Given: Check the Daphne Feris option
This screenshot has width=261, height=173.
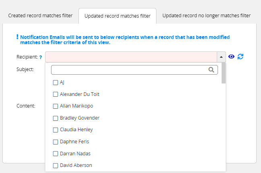Looking at the screenshot, I should pyautogui.click(x=55, y=142).
